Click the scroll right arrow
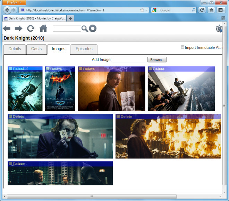This screenshot has width=229, height=201. pyautogui.click(x=220, y=196)
